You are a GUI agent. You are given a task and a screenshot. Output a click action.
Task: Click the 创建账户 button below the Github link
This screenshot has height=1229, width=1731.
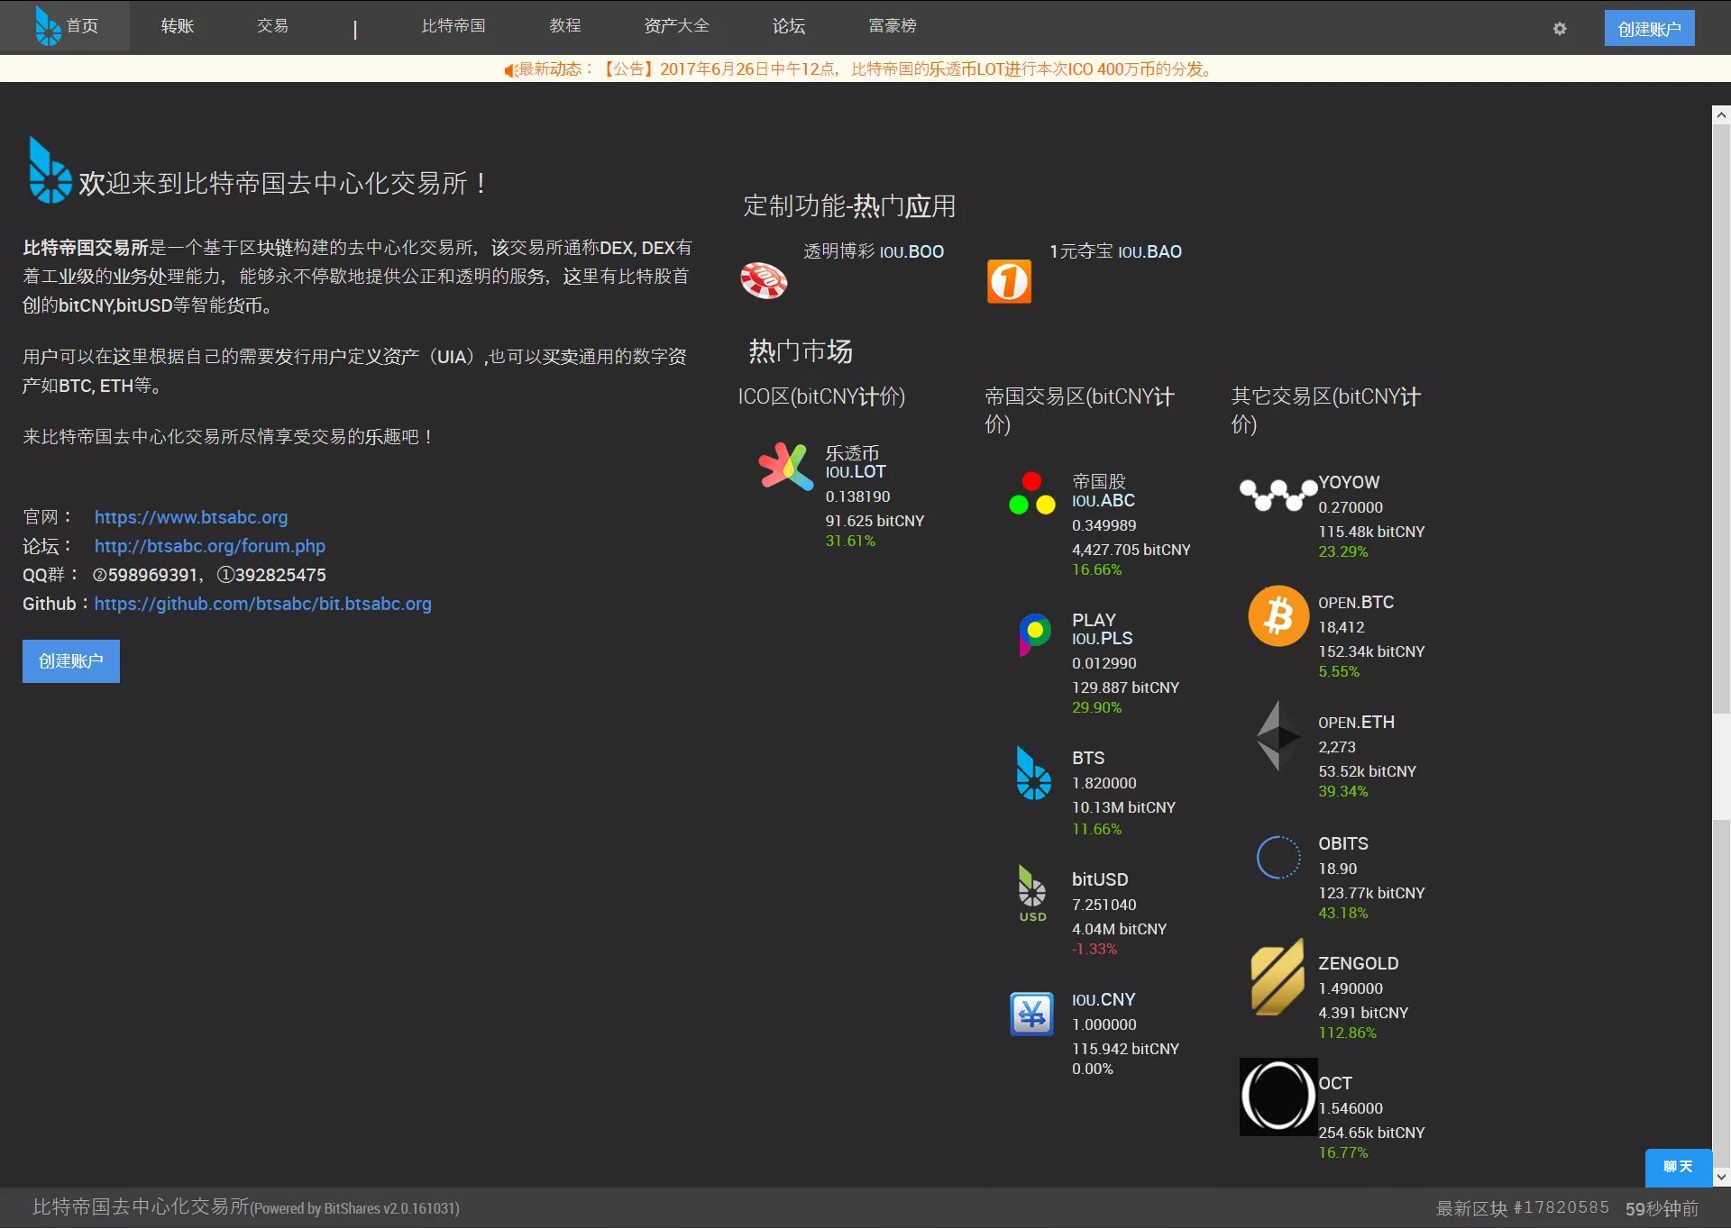tap(71, 661)
